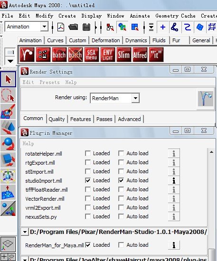
Task: Click the ENV LIGHT shelf icon
Action: point(108,55)
